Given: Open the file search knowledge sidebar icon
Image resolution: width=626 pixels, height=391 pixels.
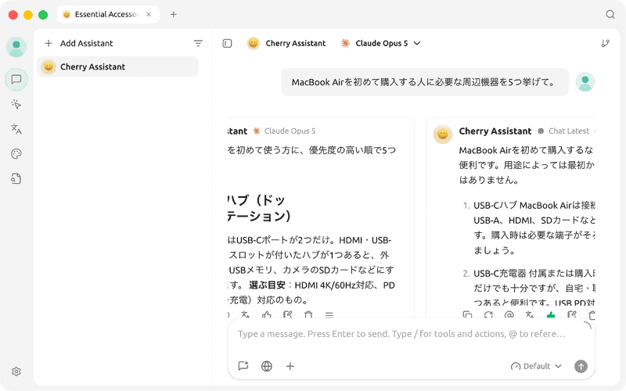Looking at the screenshot, I should [x=16, y=179].
